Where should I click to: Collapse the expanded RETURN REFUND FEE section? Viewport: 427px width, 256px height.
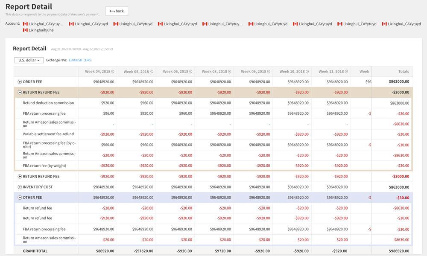coord(20,92)
